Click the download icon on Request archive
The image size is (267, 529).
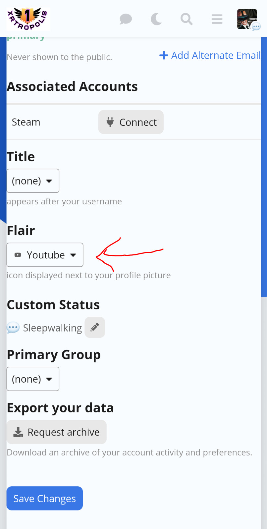pos(18,432)
